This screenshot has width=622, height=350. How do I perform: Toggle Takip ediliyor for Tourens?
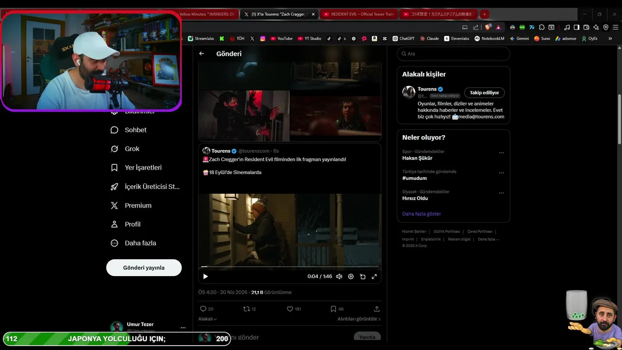[484, 92]
